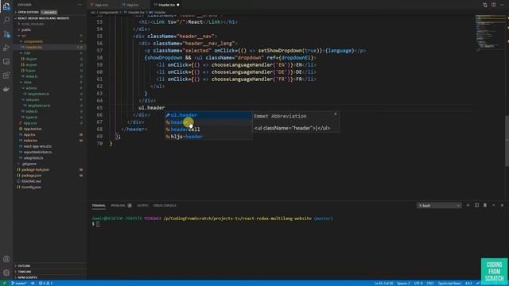Viewport: 509px width, 286px height.
Task: Choose the ul.header Emmet suggestion
Action: pyautogui.click(x=208, y=115)
